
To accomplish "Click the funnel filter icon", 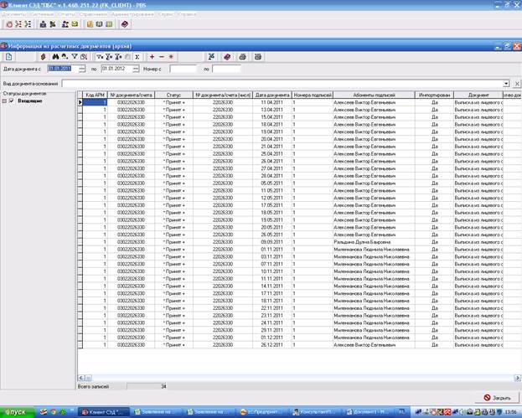I will (x=75, y=57).
